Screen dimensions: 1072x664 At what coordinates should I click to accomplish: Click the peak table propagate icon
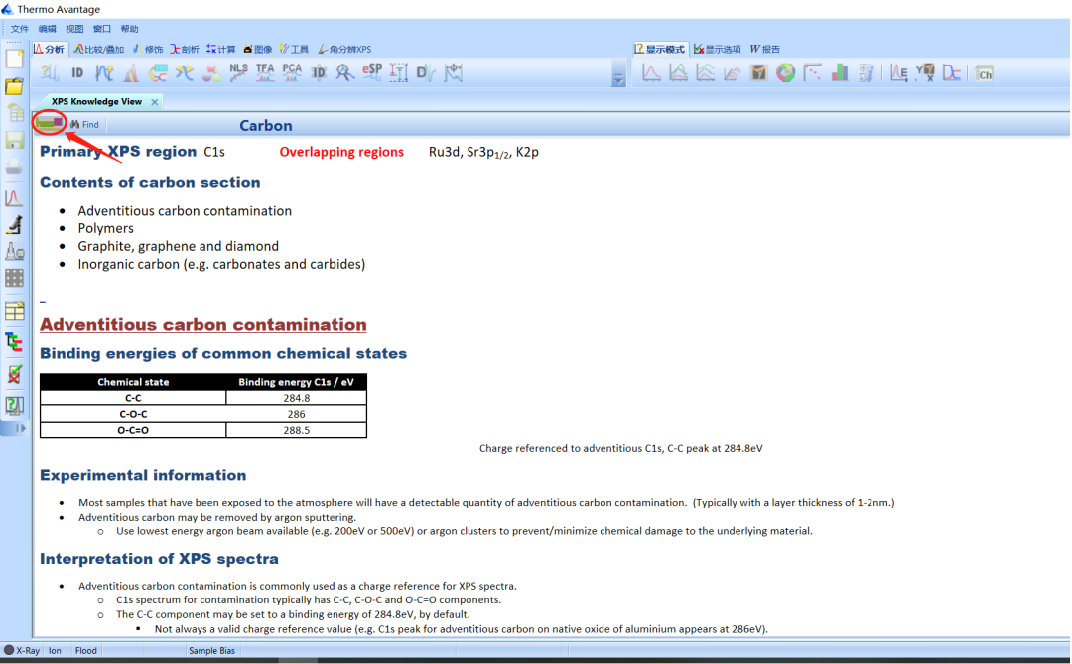[158, 72]
